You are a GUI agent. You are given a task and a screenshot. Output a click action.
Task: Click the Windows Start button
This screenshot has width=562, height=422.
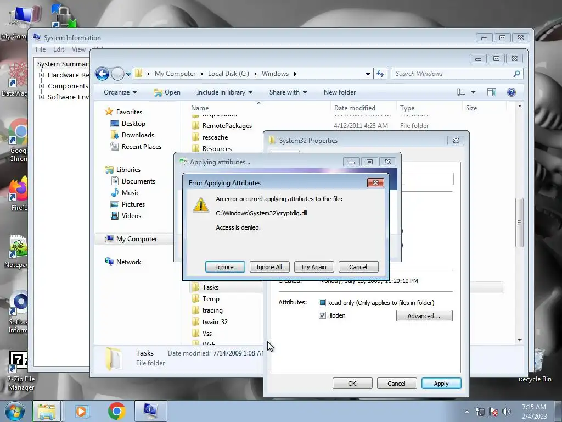[15, 411]
